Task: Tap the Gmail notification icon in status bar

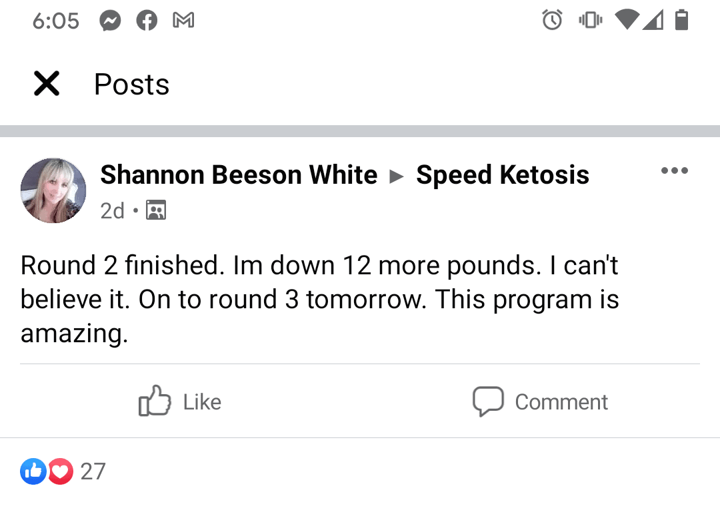Action: [x=183, y=20]
